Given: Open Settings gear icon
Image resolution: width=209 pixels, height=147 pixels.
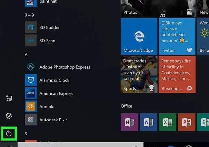Looking at the screenshot, I should [x=9, y=116].
